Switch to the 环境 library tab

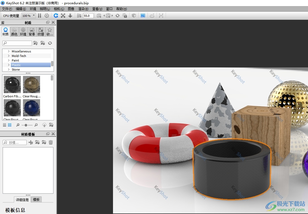pyautogui.click(x=23, y=32)
